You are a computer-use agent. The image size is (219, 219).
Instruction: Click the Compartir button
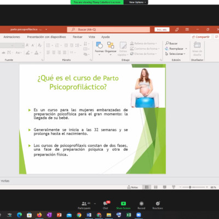(201, 37)
